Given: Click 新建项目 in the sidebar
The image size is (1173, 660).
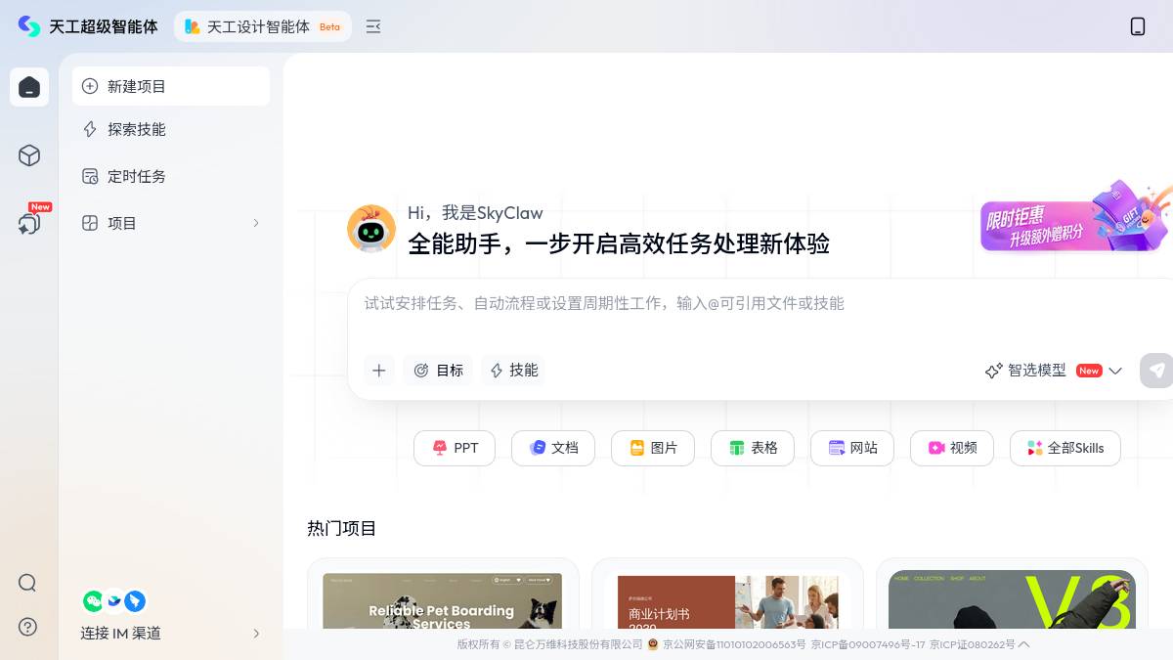Looking at the screenshot, I should click(171, 86).
